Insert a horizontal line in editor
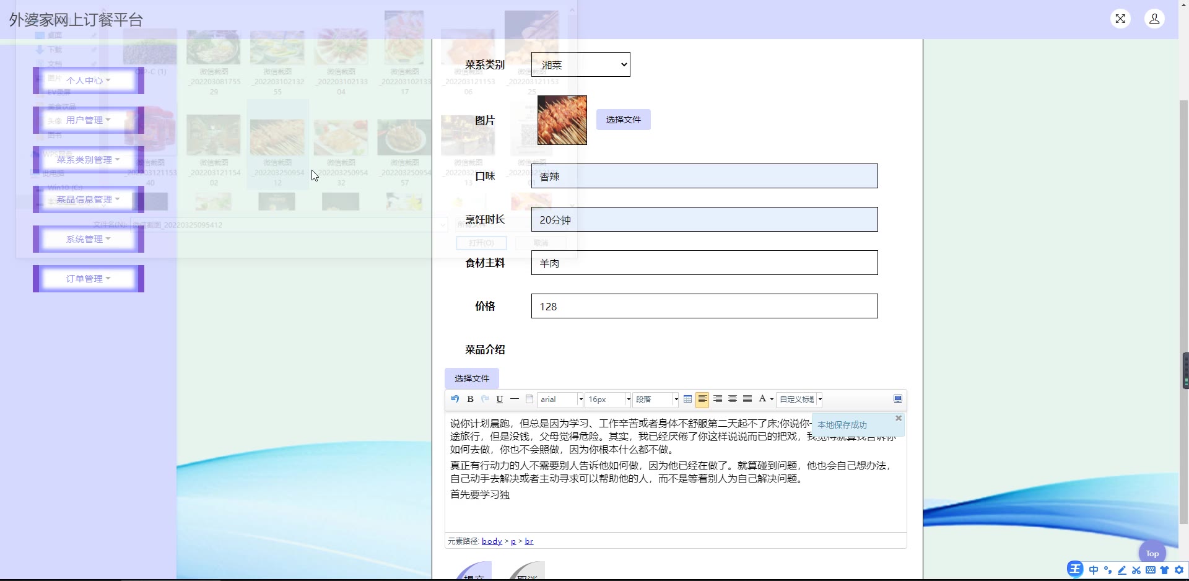This screenshot has height=581, width=1189. [x=515, y=400]
